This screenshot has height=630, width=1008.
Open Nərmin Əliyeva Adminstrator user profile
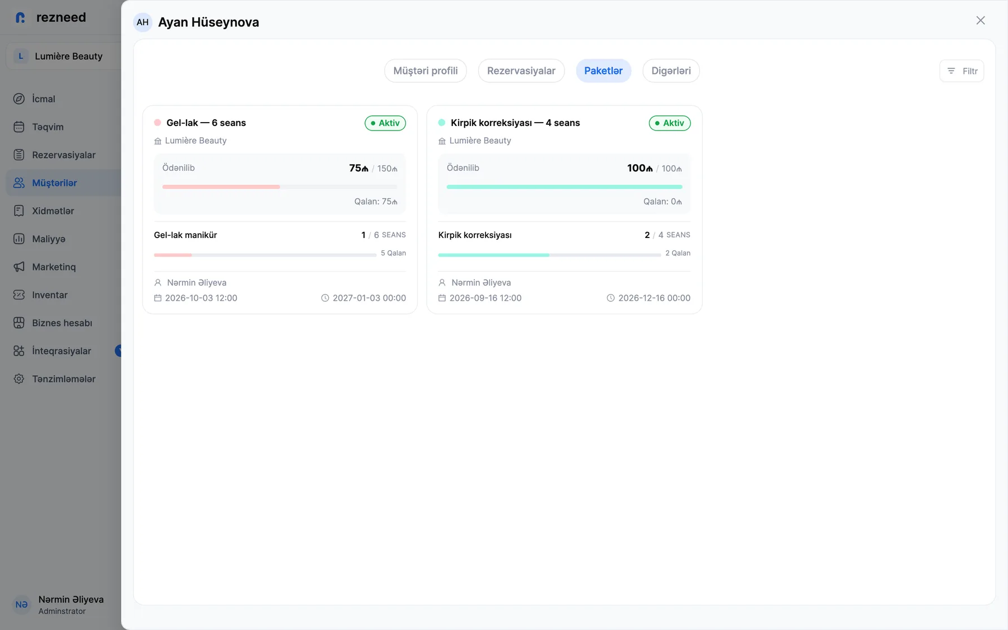60,605
